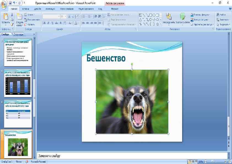
Task: Increase font size with large A
Action: pos(69,17)
